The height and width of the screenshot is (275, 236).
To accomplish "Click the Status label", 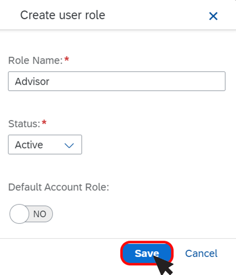I will [24, 124].
